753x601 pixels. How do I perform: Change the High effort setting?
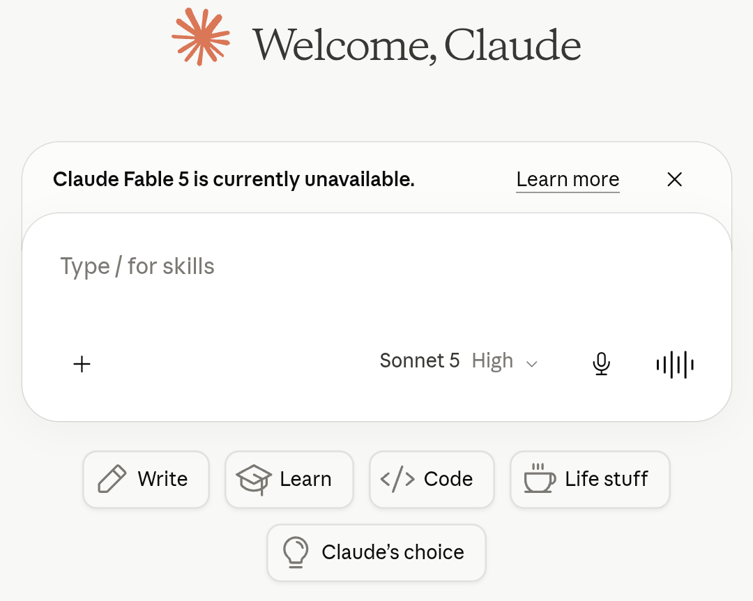click(x=492, y=360)
